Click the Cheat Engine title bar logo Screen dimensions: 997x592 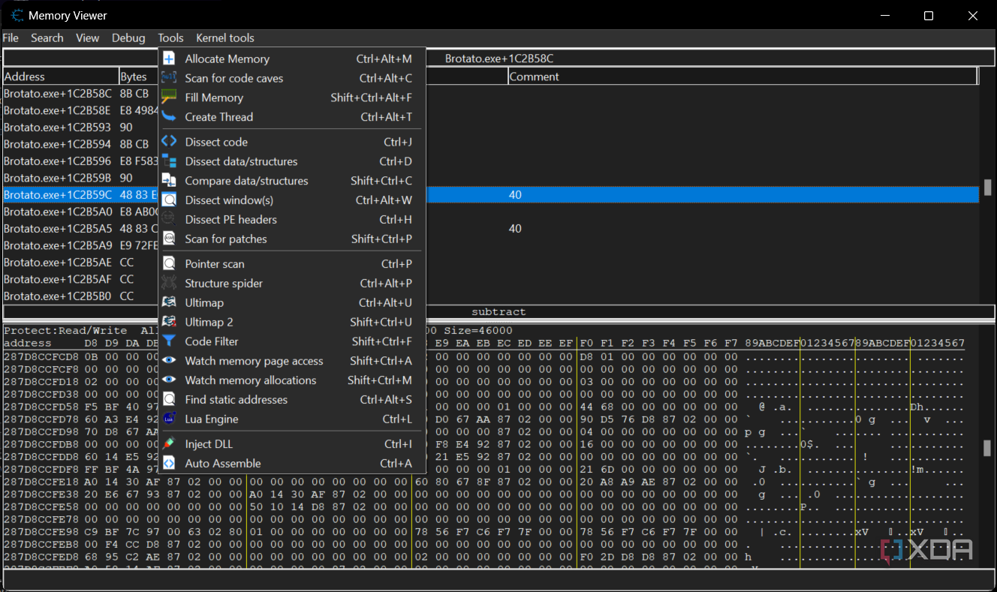[17, 15]
